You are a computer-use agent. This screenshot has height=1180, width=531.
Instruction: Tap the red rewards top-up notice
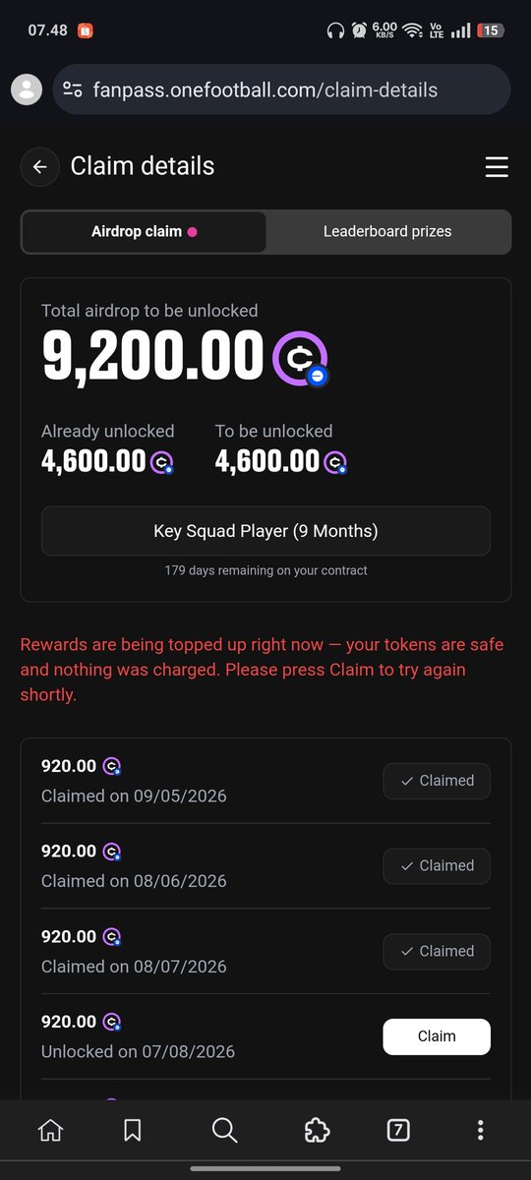262,670
